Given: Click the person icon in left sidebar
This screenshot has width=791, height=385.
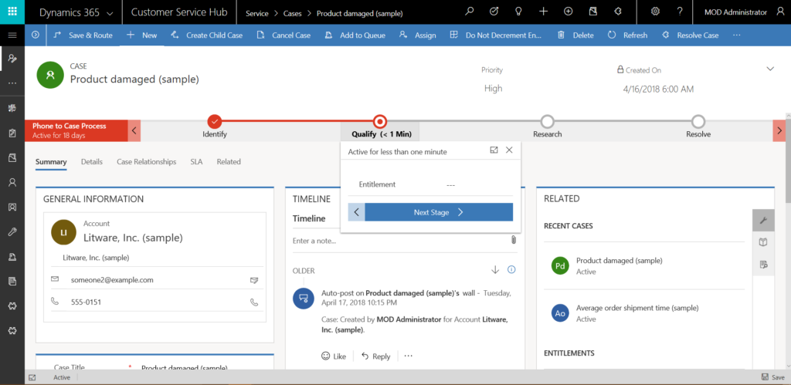Looking at the screenshot, I should click(12, 182).
